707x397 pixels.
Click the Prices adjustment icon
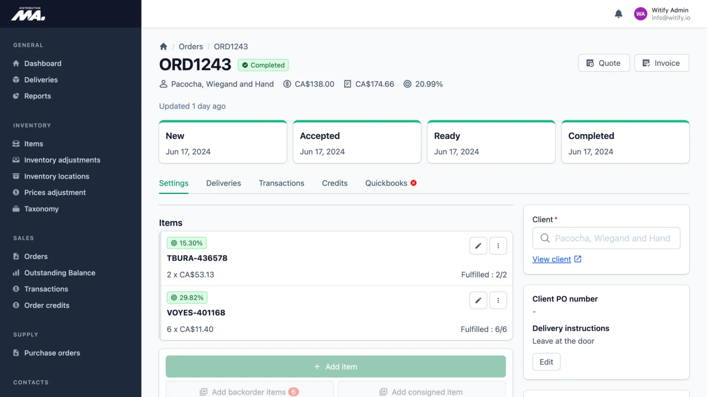pyautogui.click(x=16, y=192)
